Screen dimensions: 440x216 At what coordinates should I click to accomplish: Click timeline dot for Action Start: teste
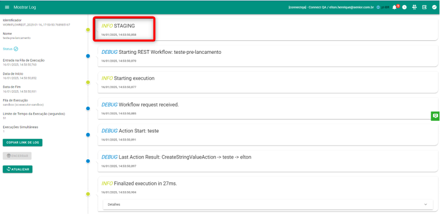[x=88, y=135]
